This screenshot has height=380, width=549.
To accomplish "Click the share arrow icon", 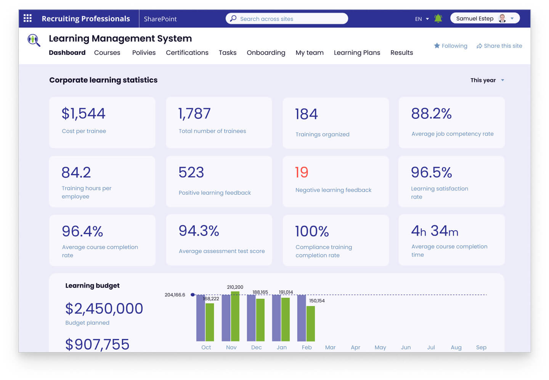I will 479,46.
